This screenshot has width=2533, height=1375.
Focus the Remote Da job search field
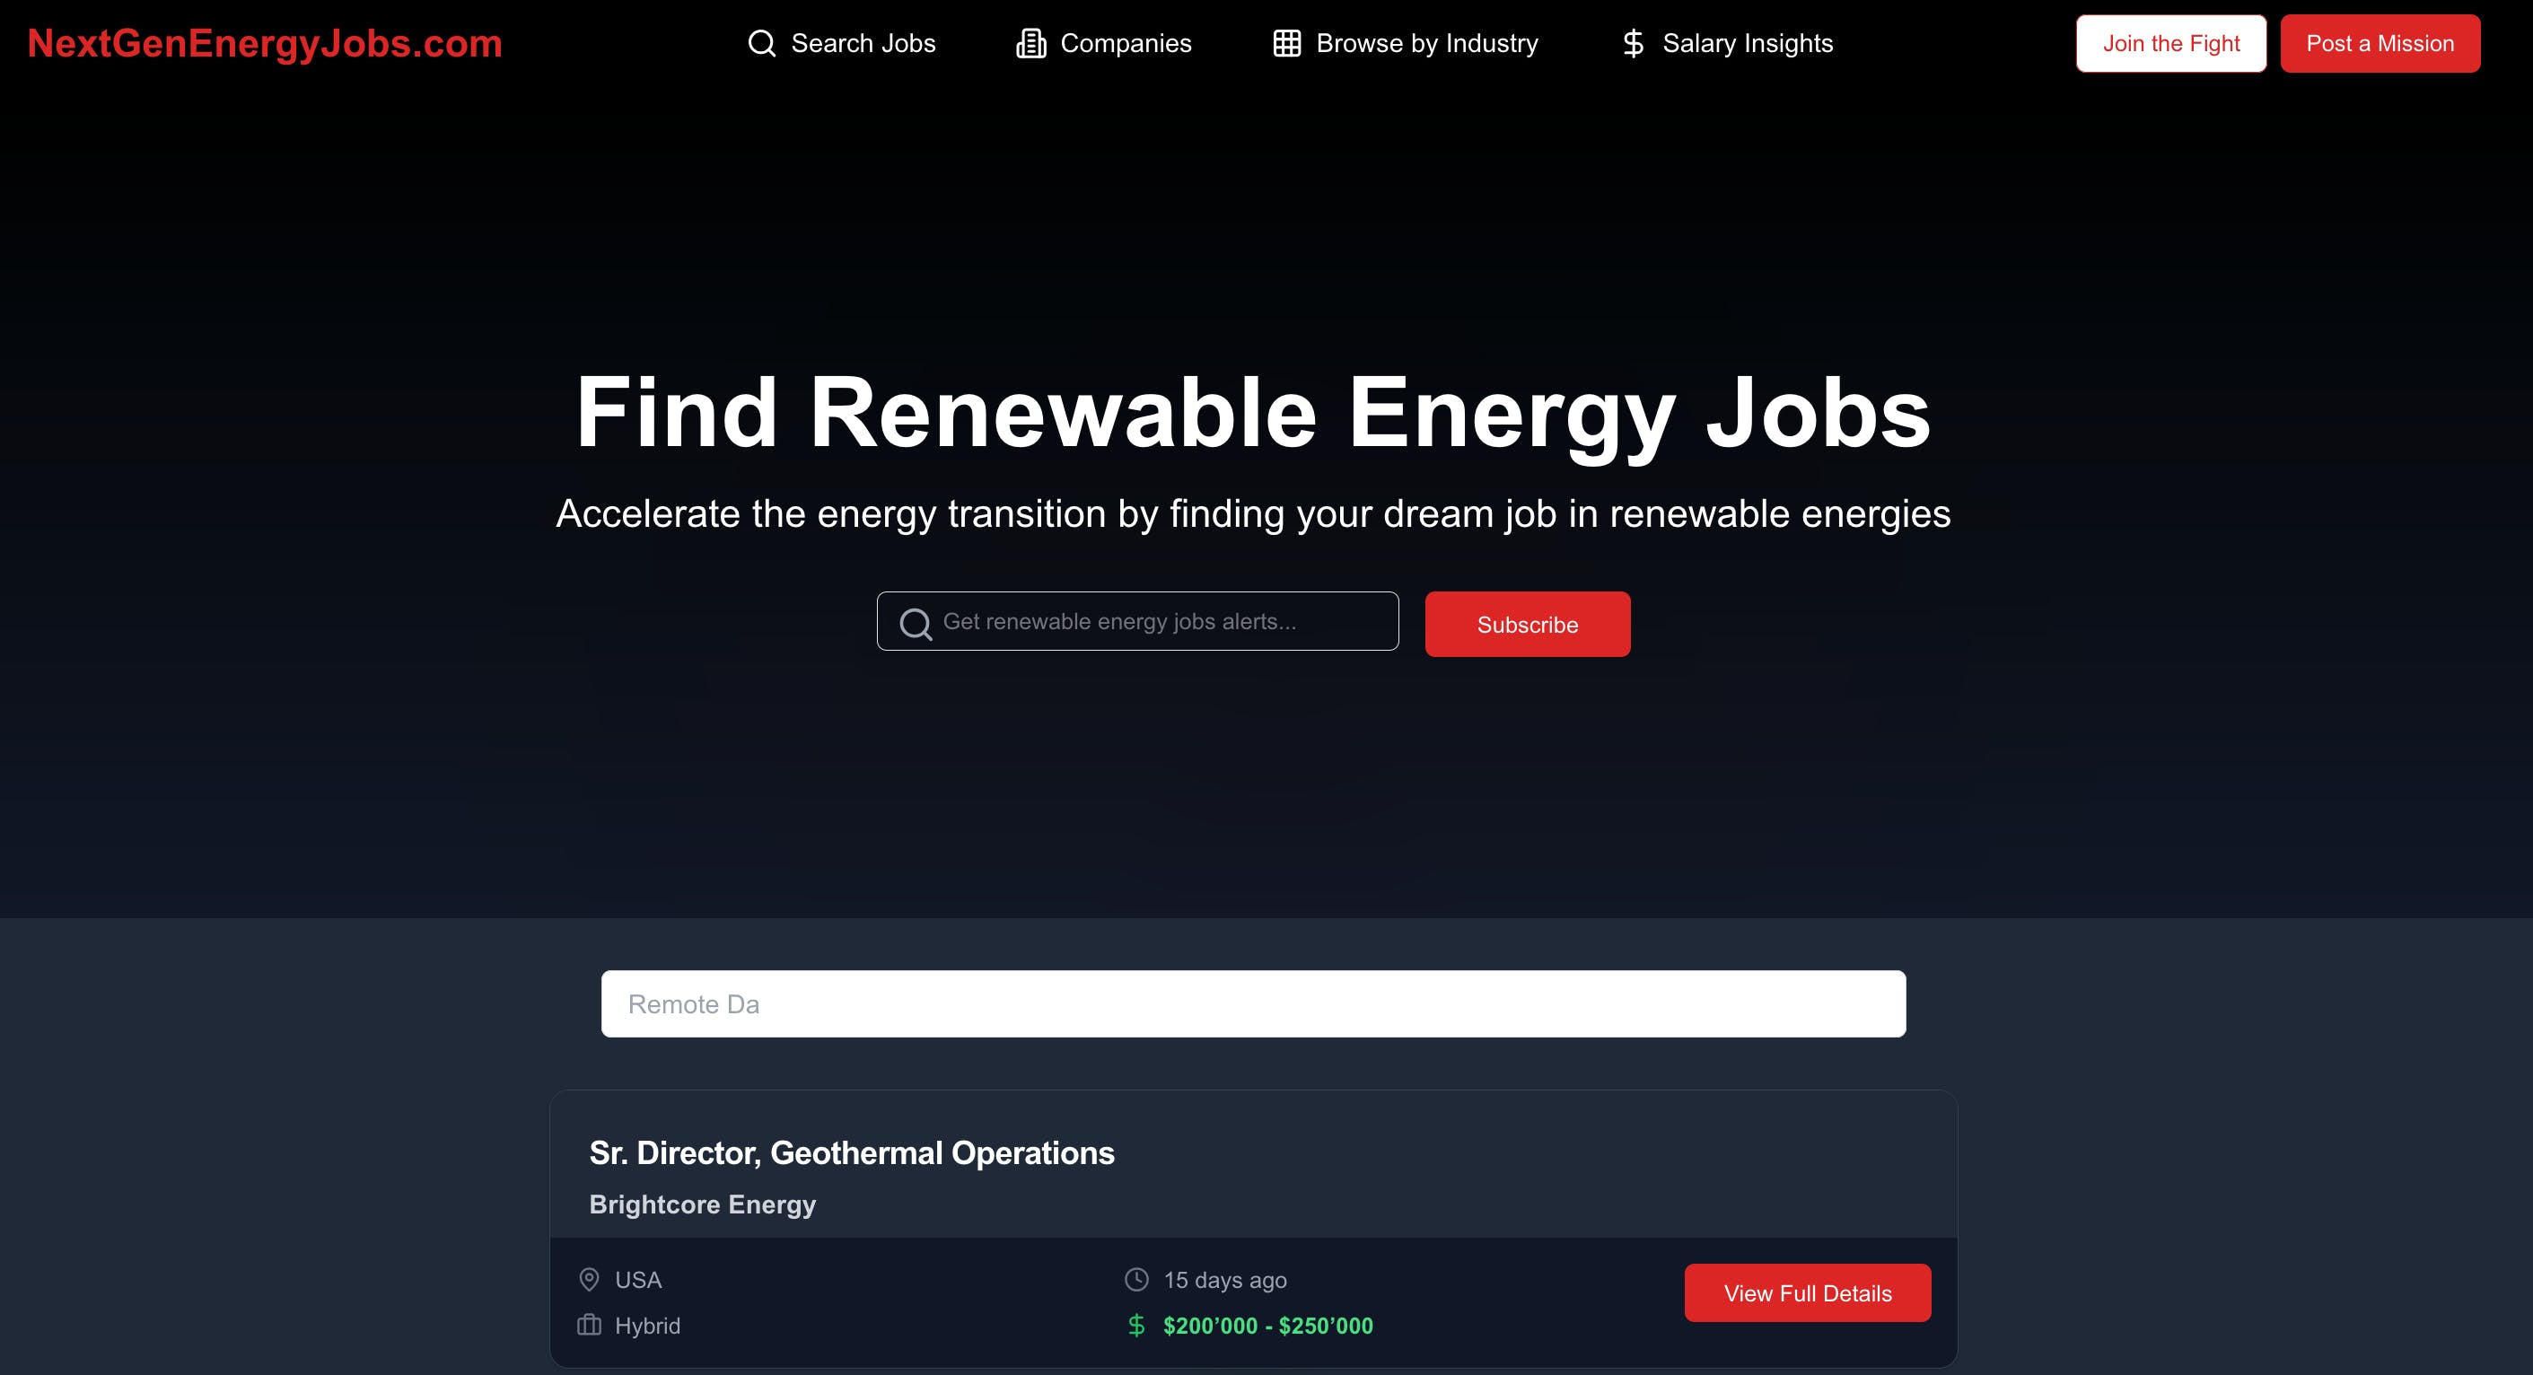pos(1253,1004)
